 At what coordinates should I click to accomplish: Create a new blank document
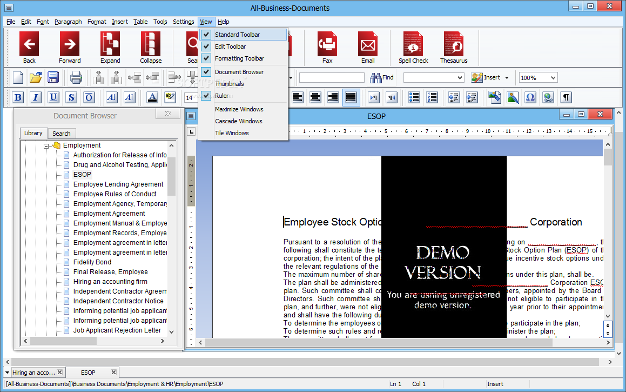click(18, 77)
